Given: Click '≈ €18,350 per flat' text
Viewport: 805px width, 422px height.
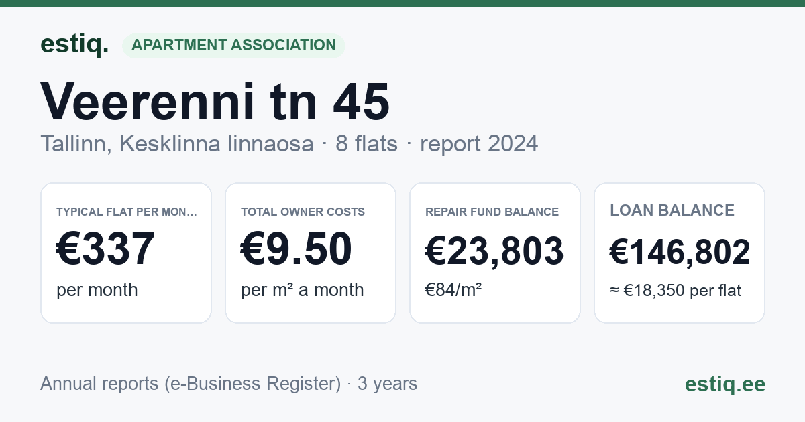Looking at the screenshot, I should [x=676, y=291].
